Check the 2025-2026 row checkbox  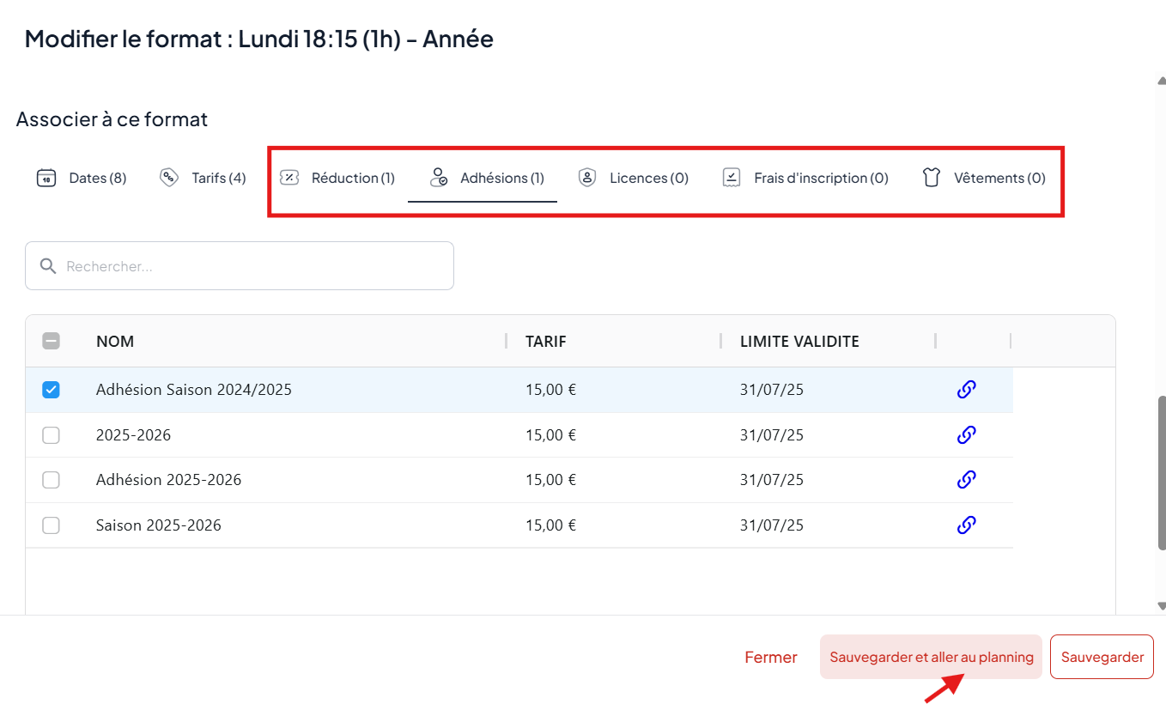point(52,435)
